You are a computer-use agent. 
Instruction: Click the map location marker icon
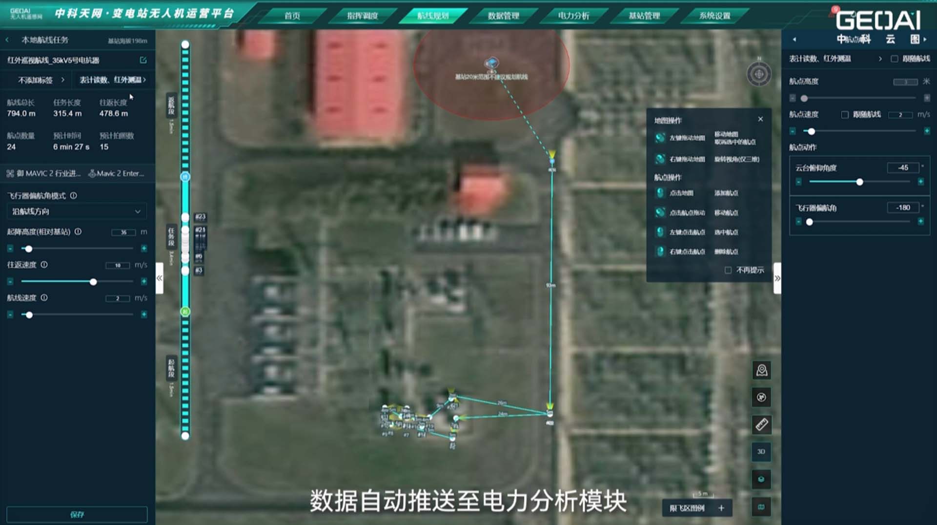[761, 371]
